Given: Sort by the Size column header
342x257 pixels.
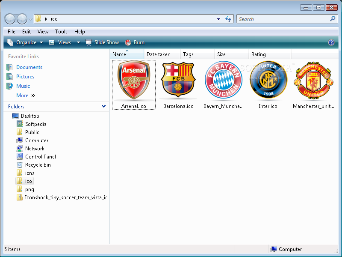Looking at the screenshot, I should [232, 54].
